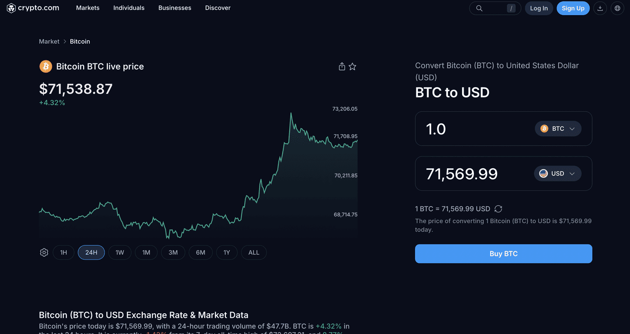630x334 pixels.
Task: Select the 1Y chart timeframe
Action: (x=226, y=252)
